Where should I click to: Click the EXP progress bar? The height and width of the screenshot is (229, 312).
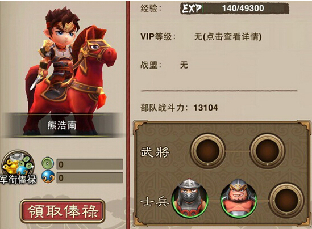point(235,9)
